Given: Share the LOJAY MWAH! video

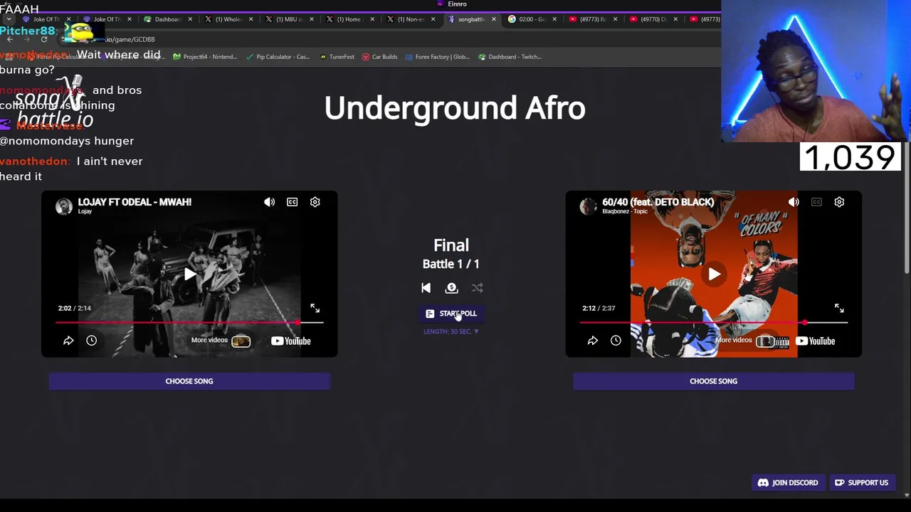Looking at the screenshot, I should click(68, 341).
